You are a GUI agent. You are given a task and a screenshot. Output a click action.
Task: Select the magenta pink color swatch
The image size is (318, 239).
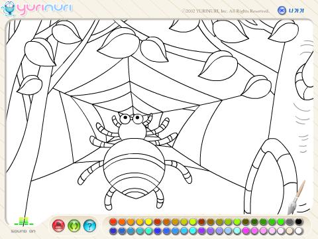tap(246, 231)
